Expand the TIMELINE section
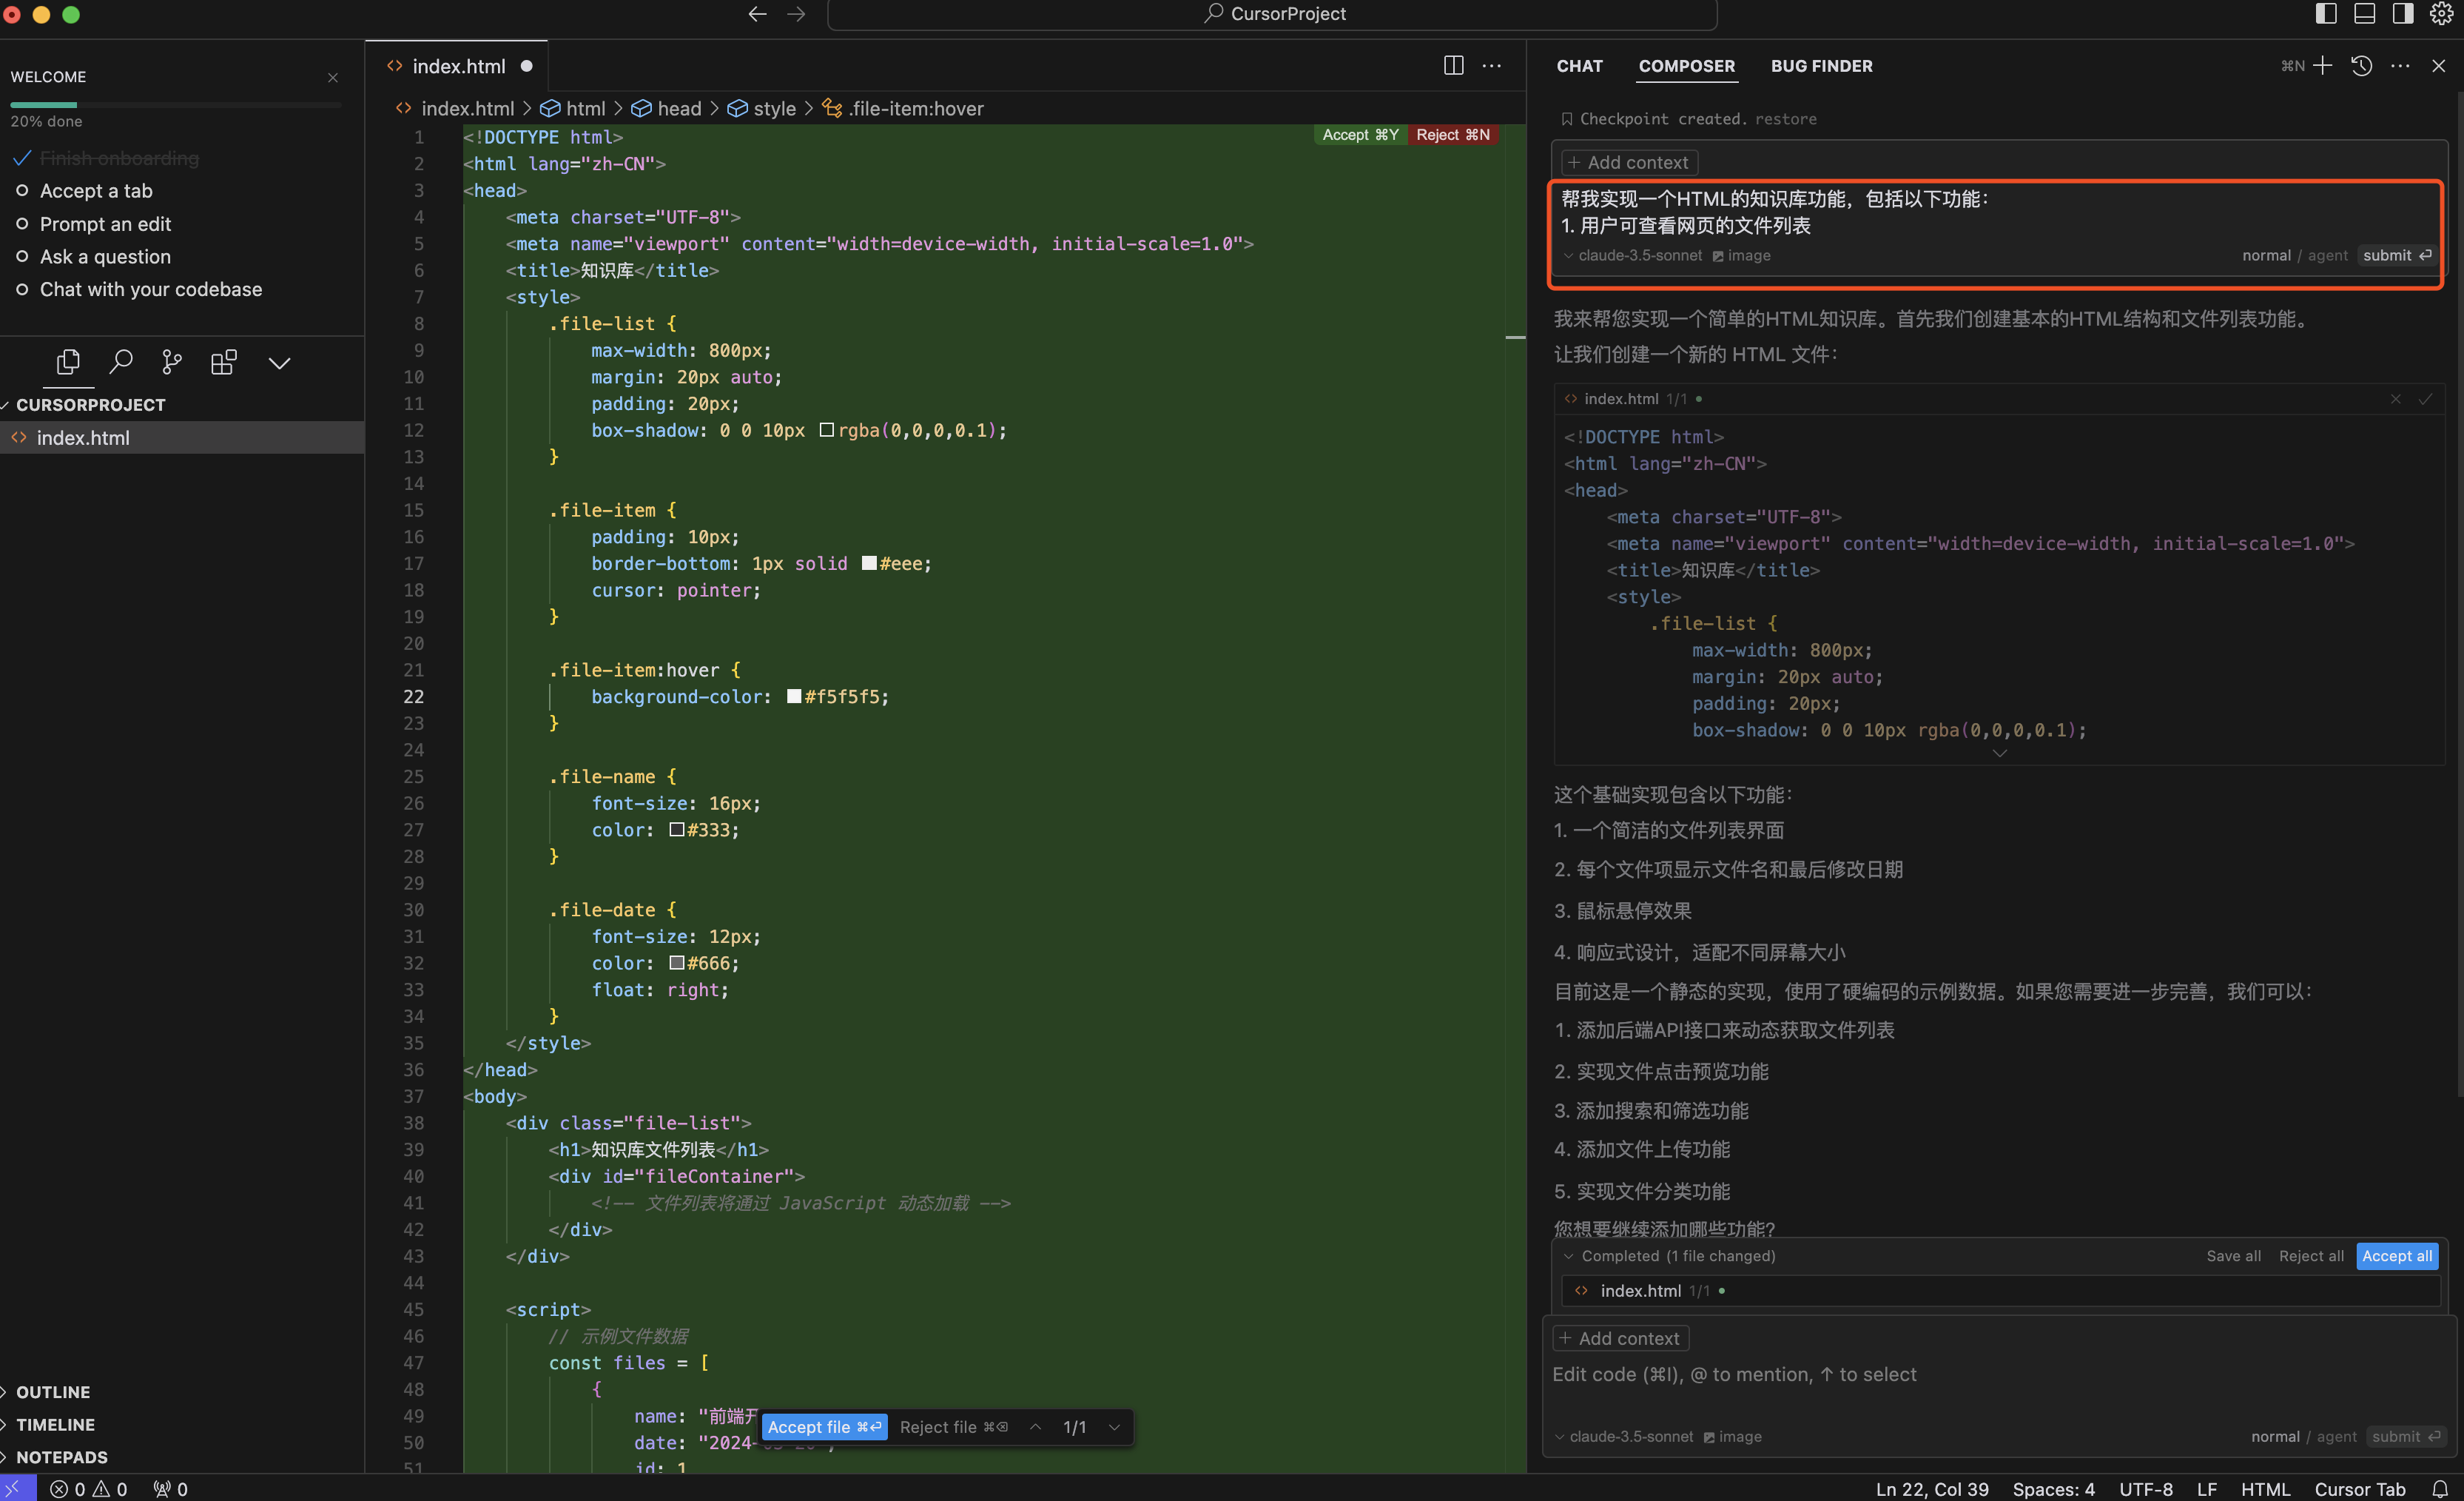The height and width of the screenshot is (1501, 2464). 55,1424
